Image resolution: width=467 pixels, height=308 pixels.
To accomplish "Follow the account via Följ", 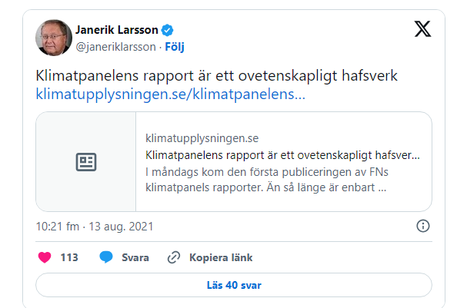I will coord(172,47).
